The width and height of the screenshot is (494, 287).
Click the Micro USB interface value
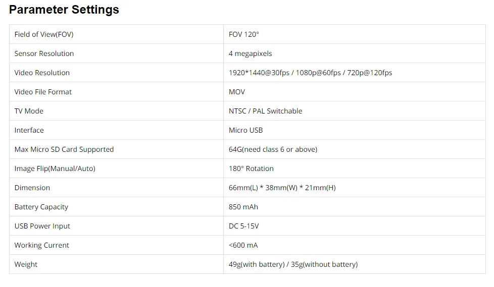pyautogui.click(x=245, y=130)
